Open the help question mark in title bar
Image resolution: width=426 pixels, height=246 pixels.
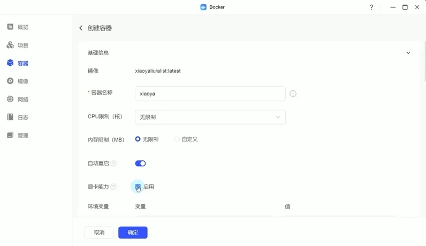(371, 7)
